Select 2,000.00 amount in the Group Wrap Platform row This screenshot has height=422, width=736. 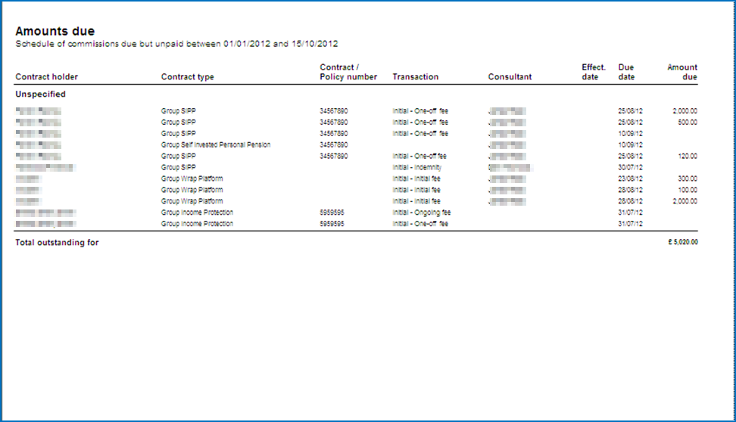pos(685,201)
